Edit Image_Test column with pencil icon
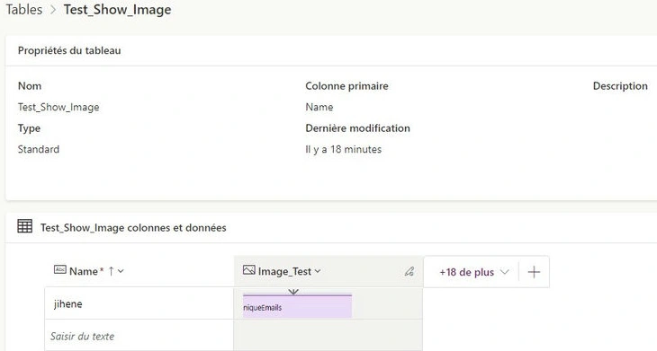The height and width of the screenshot is (351, 657). (409, 272)
